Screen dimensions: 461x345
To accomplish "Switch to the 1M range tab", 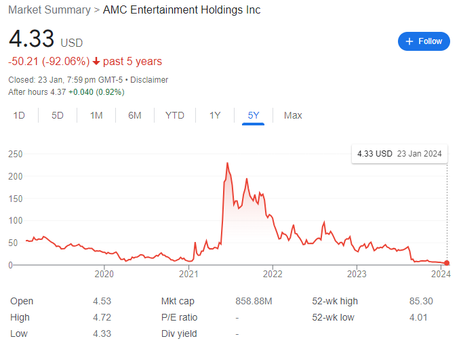I will coord(96,115).
